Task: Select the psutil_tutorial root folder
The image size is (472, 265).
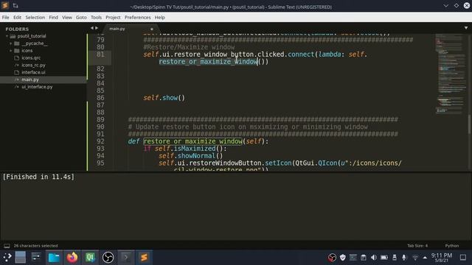Action: tap(32, 36)
